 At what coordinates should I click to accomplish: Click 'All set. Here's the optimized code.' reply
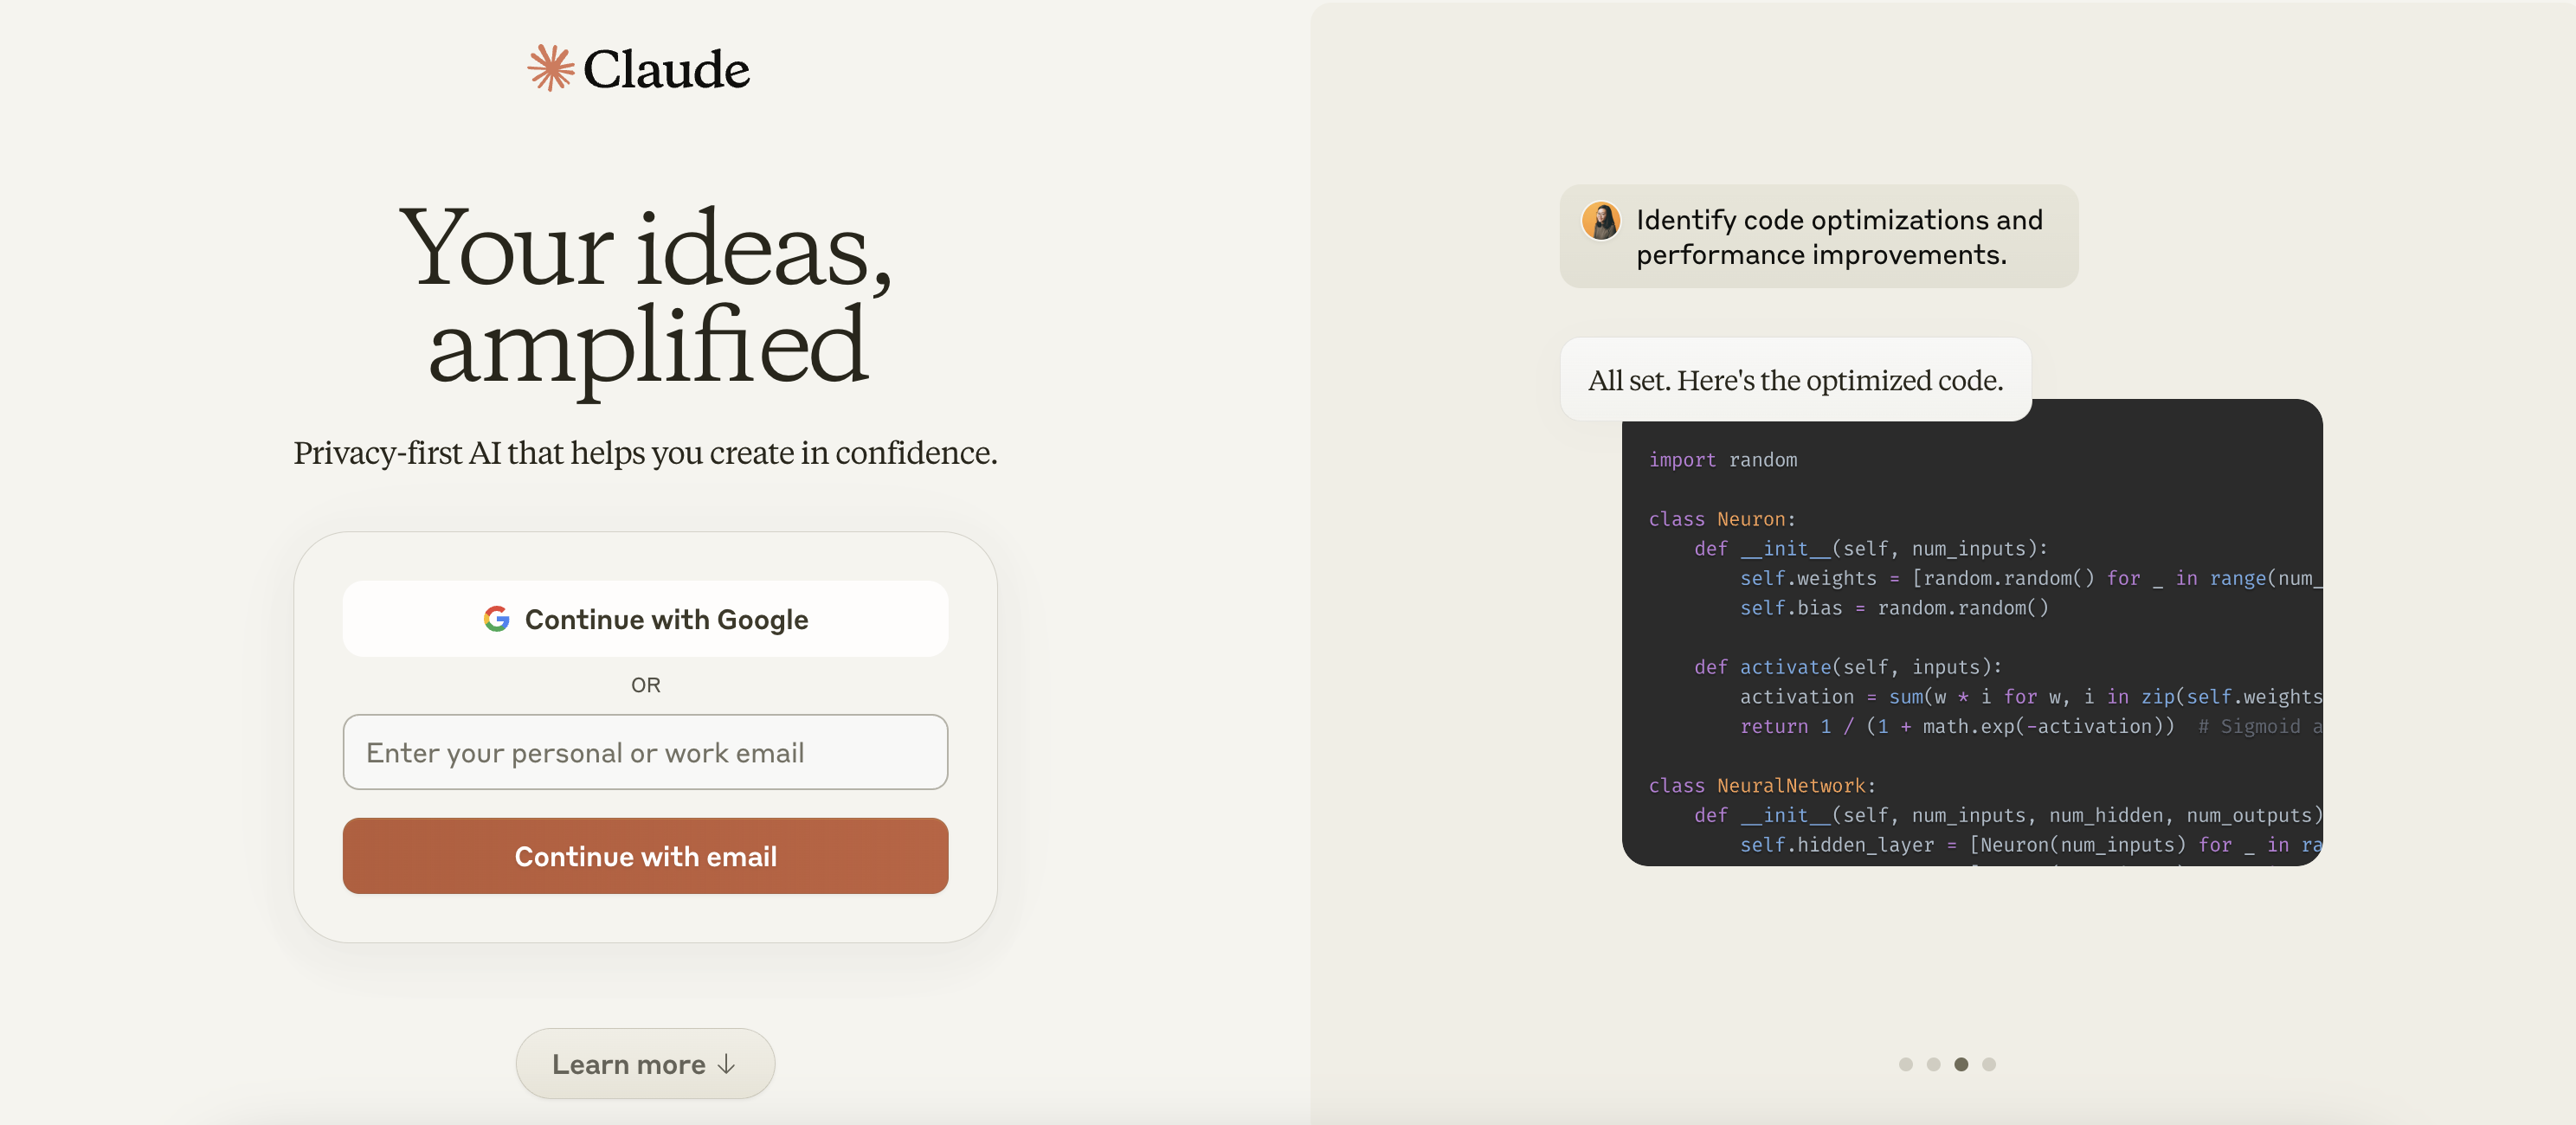click(x=1796, y=380)
